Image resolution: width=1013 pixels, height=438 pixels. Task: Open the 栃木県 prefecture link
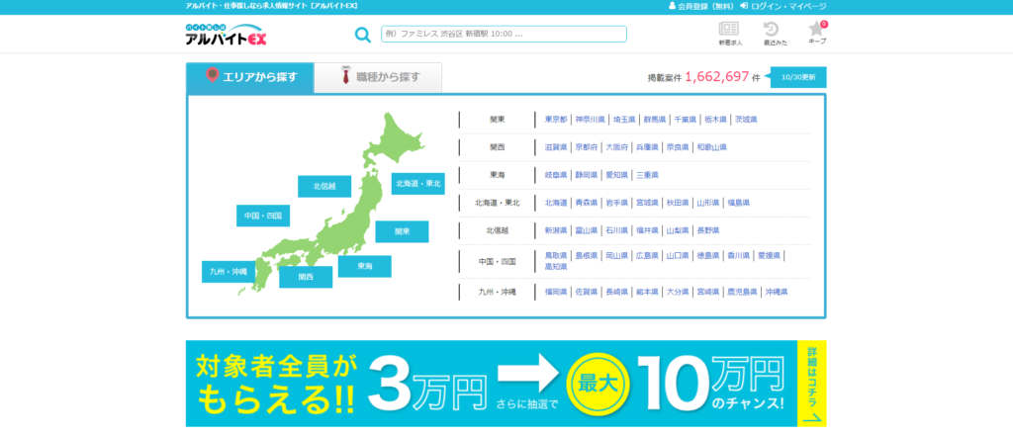(715, 120)
